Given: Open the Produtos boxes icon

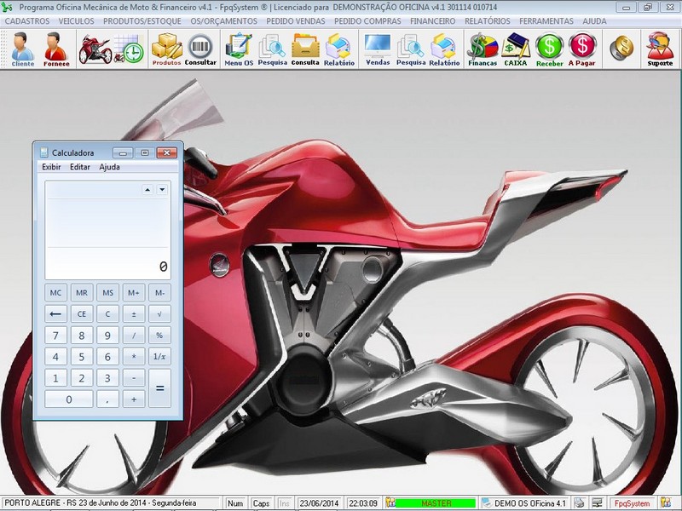Looking at the screenshot, I should pyautogui.click(x=166, y=49).
